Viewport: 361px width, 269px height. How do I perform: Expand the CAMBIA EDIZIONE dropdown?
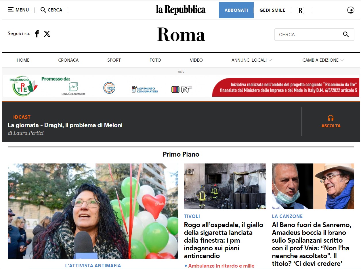(x=323, y=60)
